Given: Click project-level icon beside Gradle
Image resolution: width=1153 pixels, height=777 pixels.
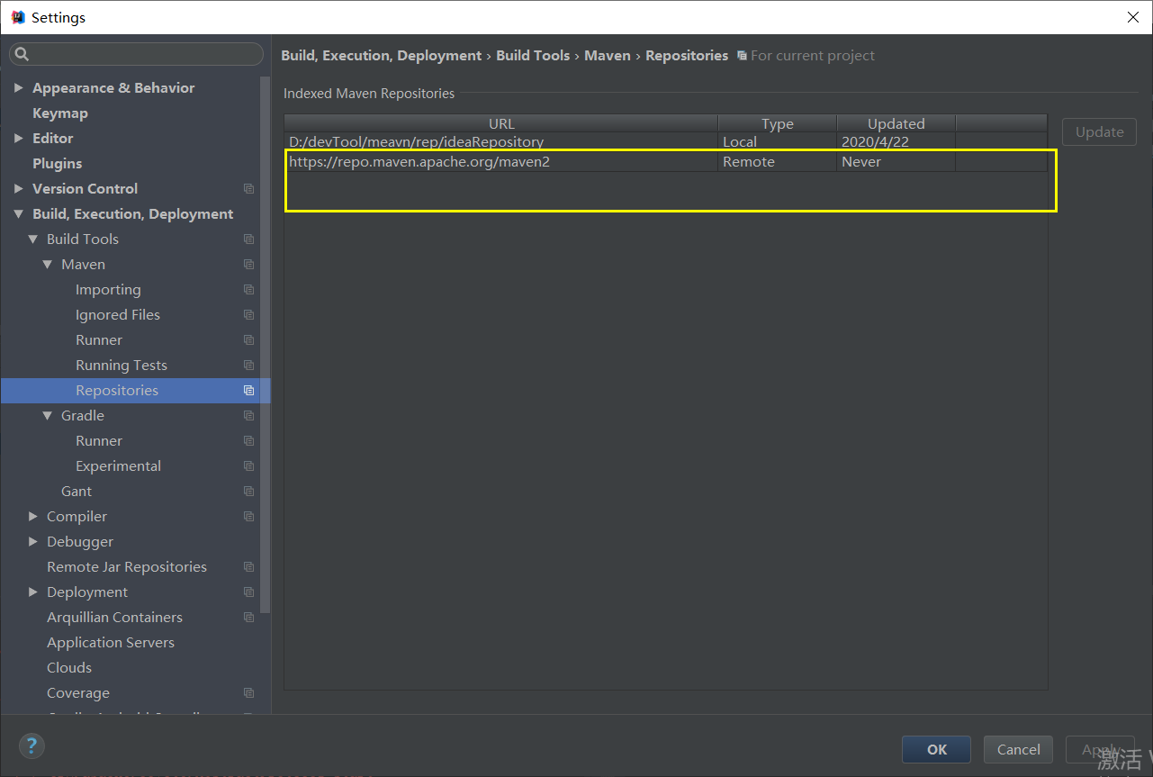Looking at the screenshot, I should tap(248, 416).
